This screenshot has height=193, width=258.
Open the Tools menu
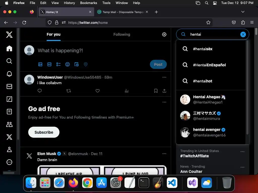point(106,3)
